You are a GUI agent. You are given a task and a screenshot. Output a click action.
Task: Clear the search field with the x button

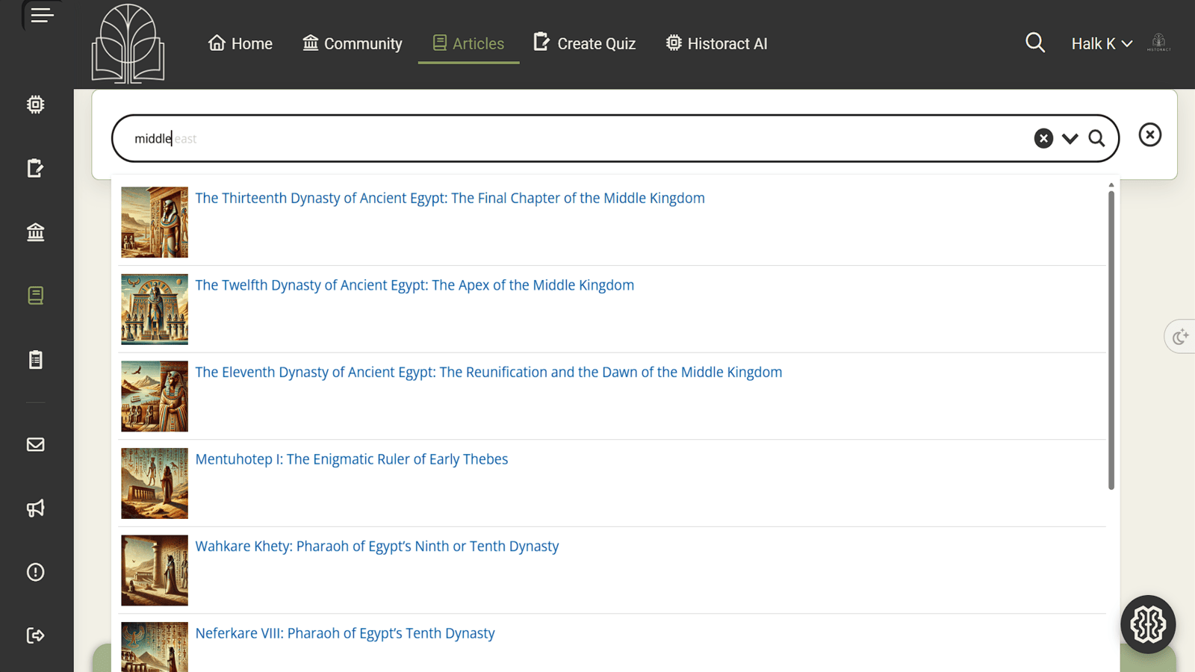click(x=1043, y=138)
